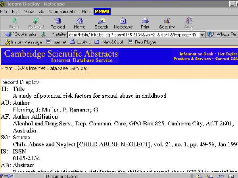
Task: Open the Lookup personal toolbar folder
Action: click(x=80, y=42)
